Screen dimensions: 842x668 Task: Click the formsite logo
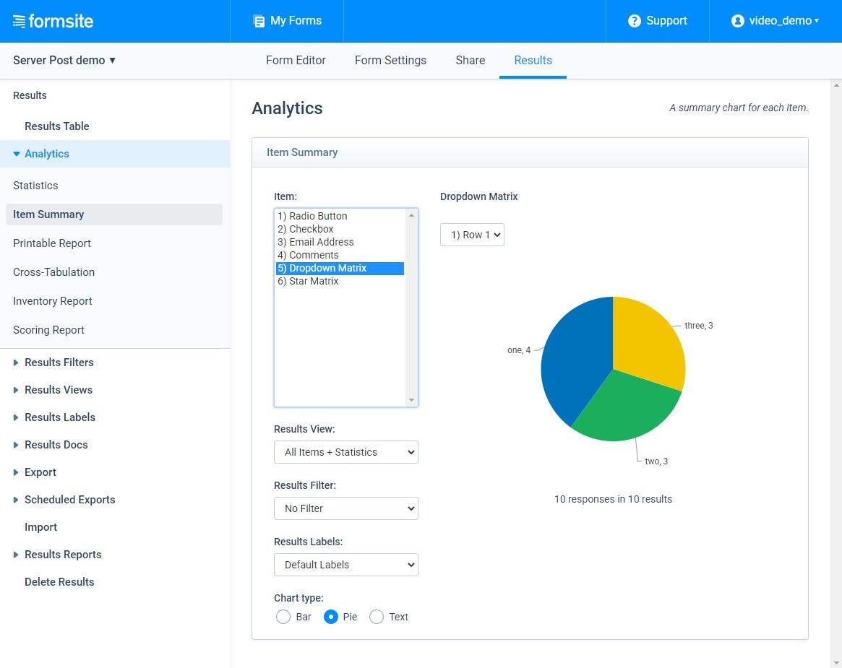click(x=53, y=21)
